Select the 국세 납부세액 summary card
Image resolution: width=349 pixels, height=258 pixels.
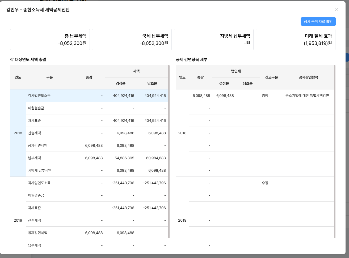pyautogui.click(x=132, y=40)
